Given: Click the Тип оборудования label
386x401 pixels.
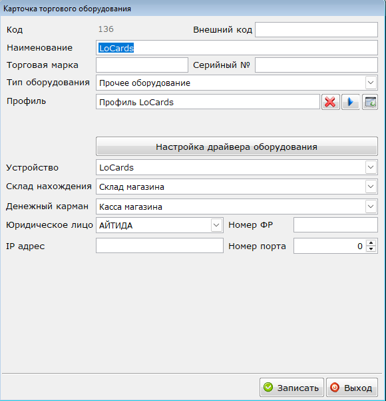Looking at the screenshot, I should point(48,83).
